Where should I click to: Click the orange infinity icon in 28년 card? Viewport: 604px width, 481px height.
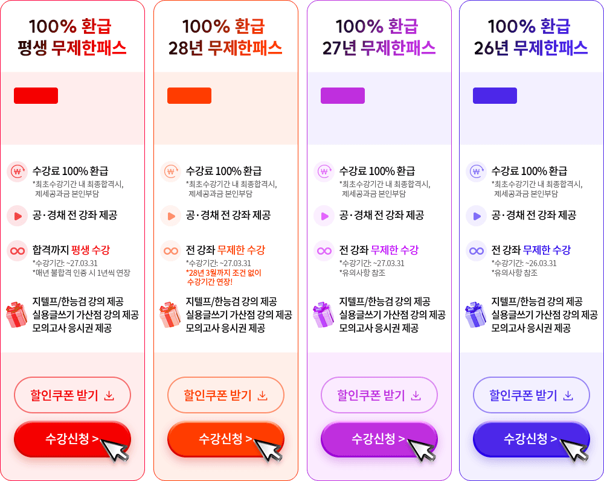171,250
